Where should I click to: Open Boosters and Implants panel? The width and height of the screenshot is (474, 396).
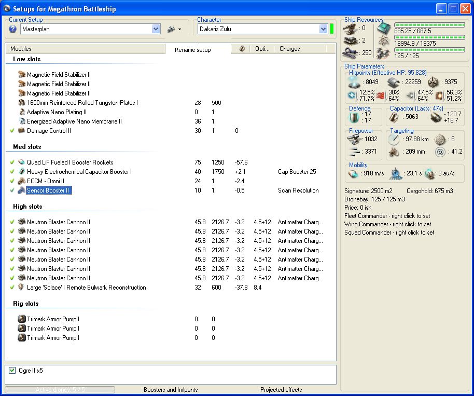171,390
